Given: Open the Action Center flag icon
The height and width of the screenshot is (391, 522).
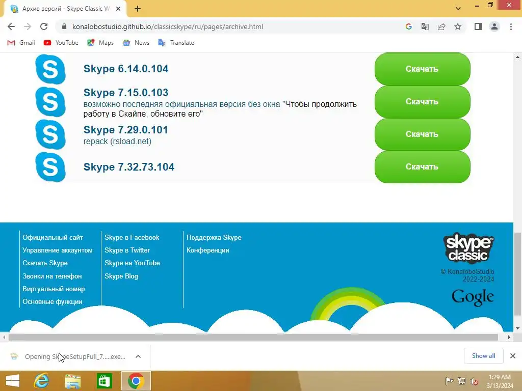Looking at the screenshot, I should (449, 381).
